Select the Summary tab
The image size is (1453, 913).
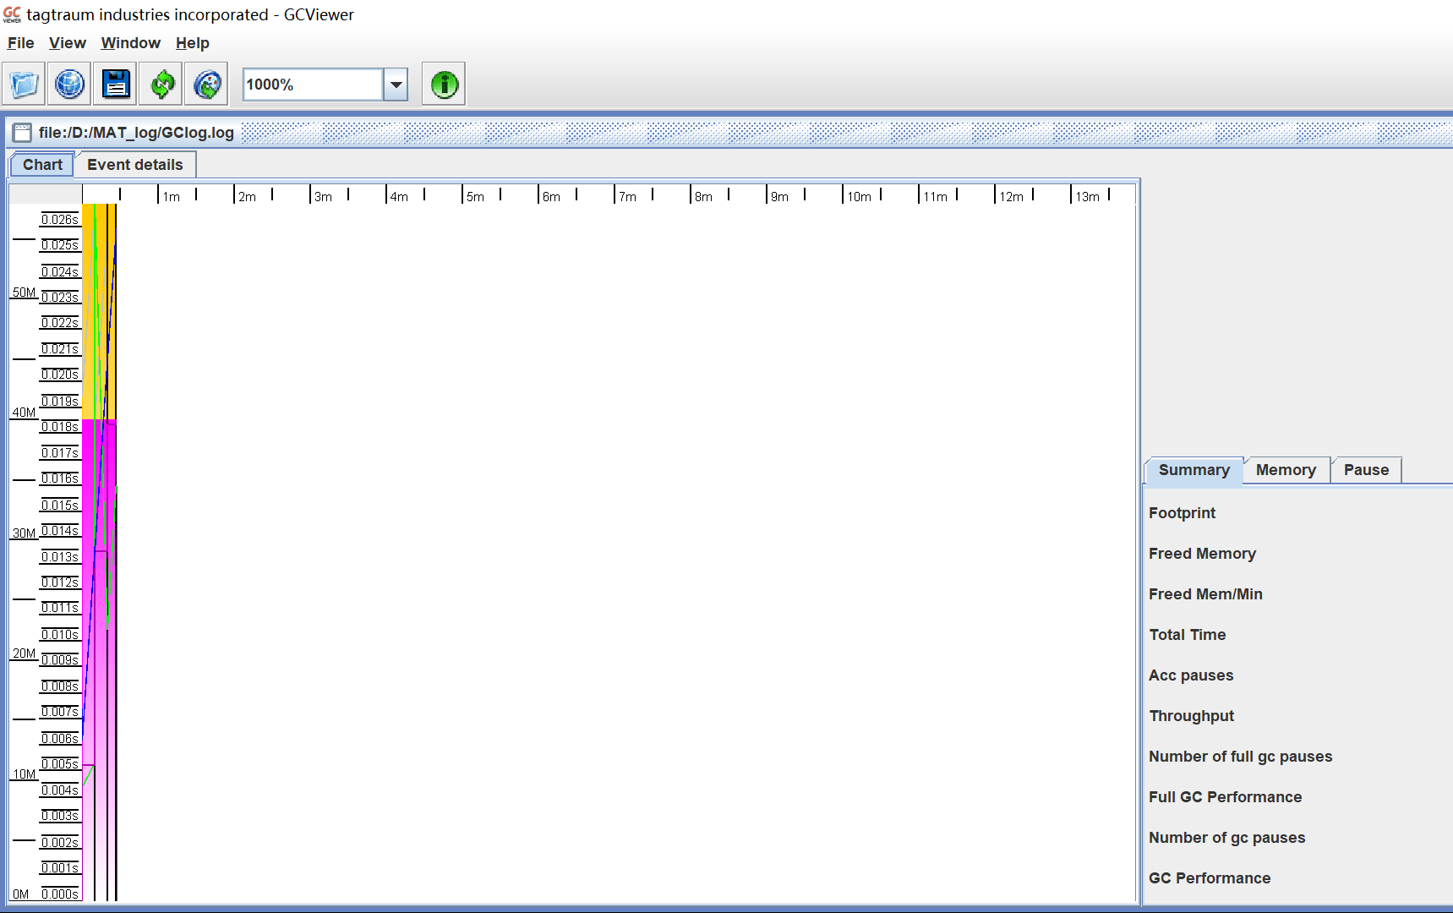click(x=1194, y=470)
